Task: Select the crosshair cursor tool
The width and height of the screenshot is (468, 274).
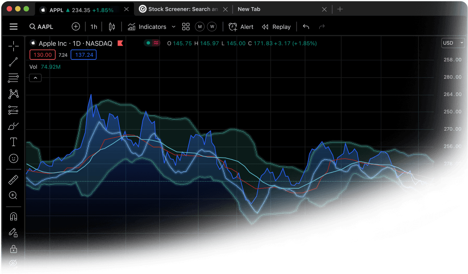Action: pos(13,46)
